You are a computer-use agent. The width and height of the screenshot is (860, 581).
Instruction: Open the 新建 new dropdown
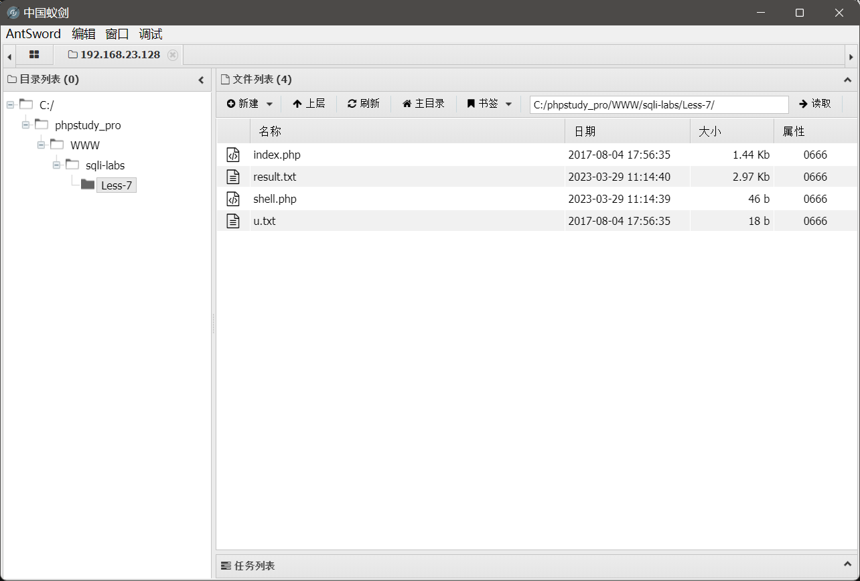click(x=250, y=104)
